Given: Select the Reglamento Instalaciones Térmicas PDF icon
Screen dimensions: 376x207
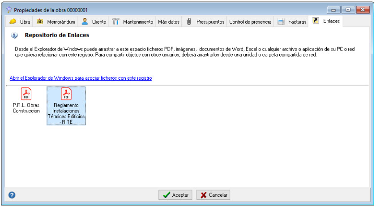Looking at the screenshot, I should coord(66,94).
